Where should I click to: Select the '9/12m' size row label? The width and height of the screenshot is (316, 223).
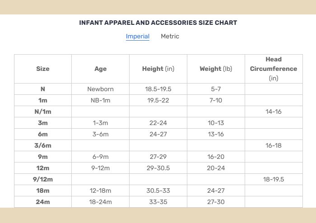43,179
